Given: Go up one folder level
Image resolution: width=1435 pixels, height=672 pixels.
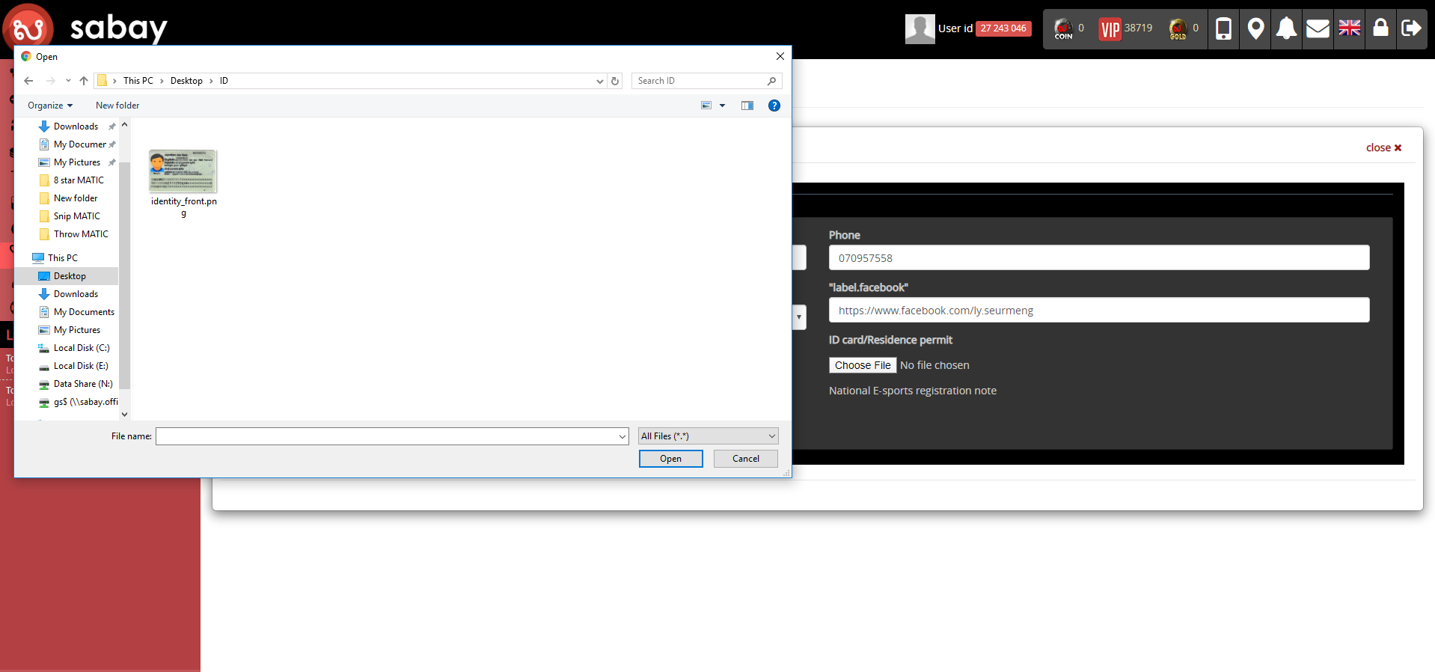Looking at the screenshot, I should pyautogui.click(x=84, y=81).
